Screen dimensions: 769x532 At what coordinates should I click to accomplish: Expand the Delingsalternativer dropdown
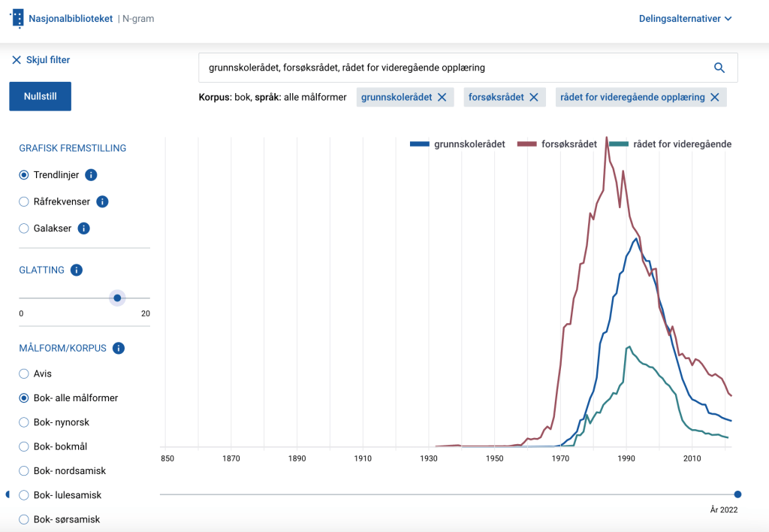pyautogui.click(x=685, y=19)
